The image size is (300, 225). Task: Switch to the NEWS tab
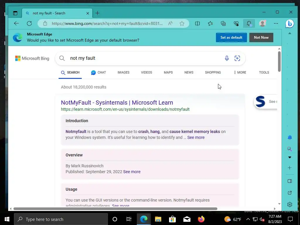[x=189, y=73]
